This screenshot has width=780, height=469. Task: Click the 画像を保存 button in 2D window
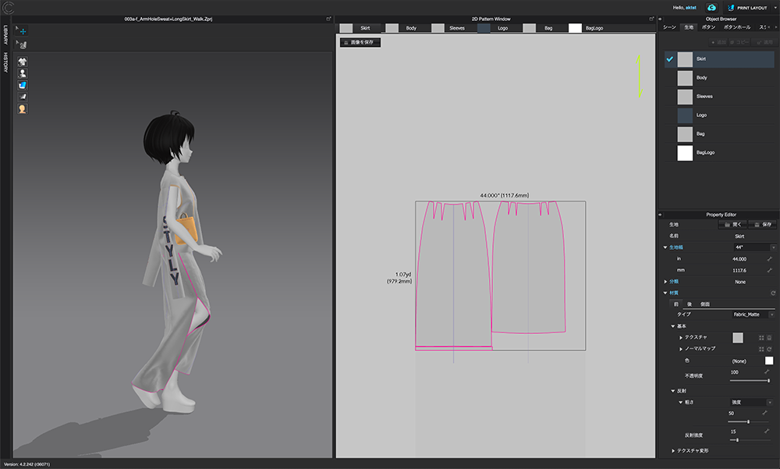[x=361, y=41]
